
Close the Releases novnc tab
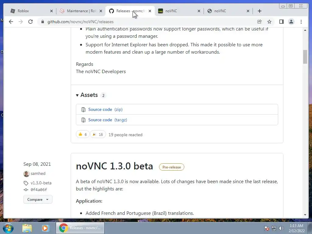(x=150, y=11)
